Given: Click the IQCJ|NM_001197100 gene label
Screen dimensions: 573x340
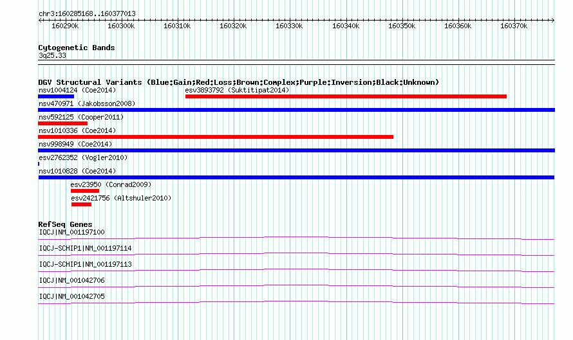Looking at the screenshot, I should pyautogui.click(x=71, y=232).
